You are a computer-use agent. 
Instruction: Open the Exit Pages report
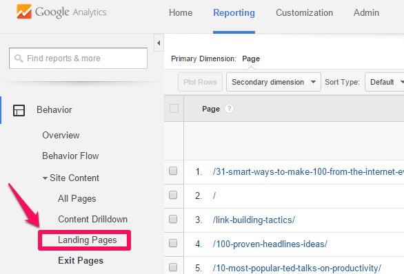[x=81, y=261]
